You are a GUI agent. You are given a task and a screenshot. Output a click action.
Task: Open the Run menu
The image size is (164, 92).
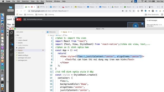42,1
